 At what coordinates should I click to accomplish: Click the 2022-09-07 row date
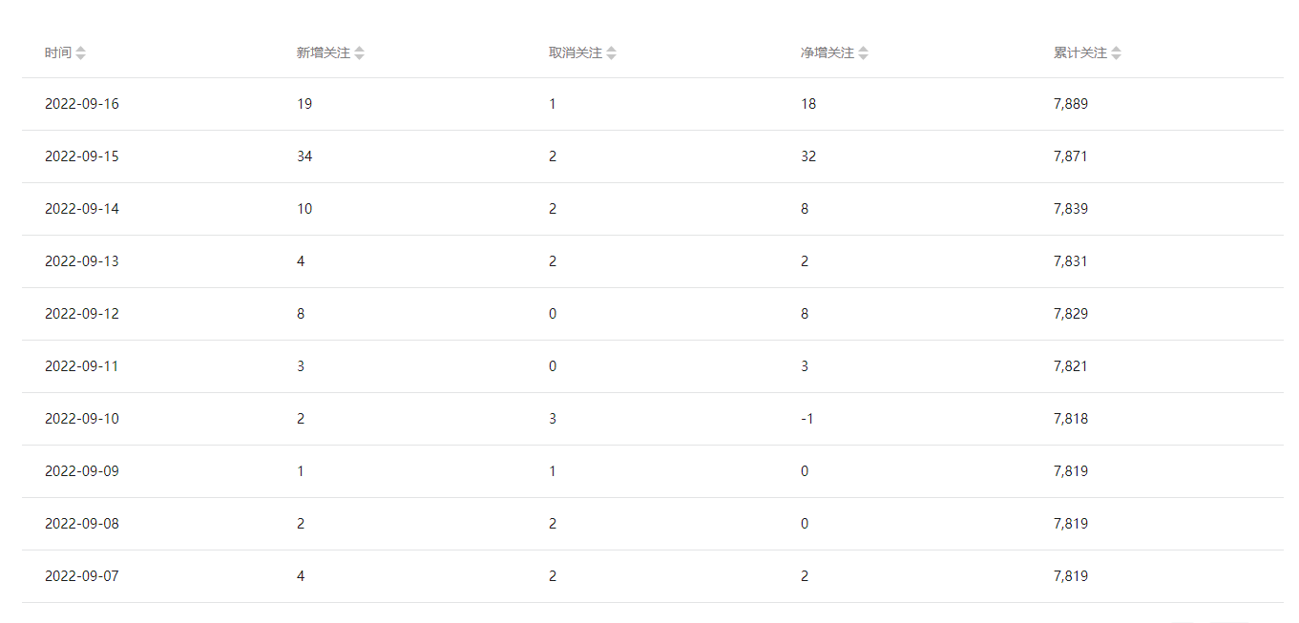tap(82, 576)
